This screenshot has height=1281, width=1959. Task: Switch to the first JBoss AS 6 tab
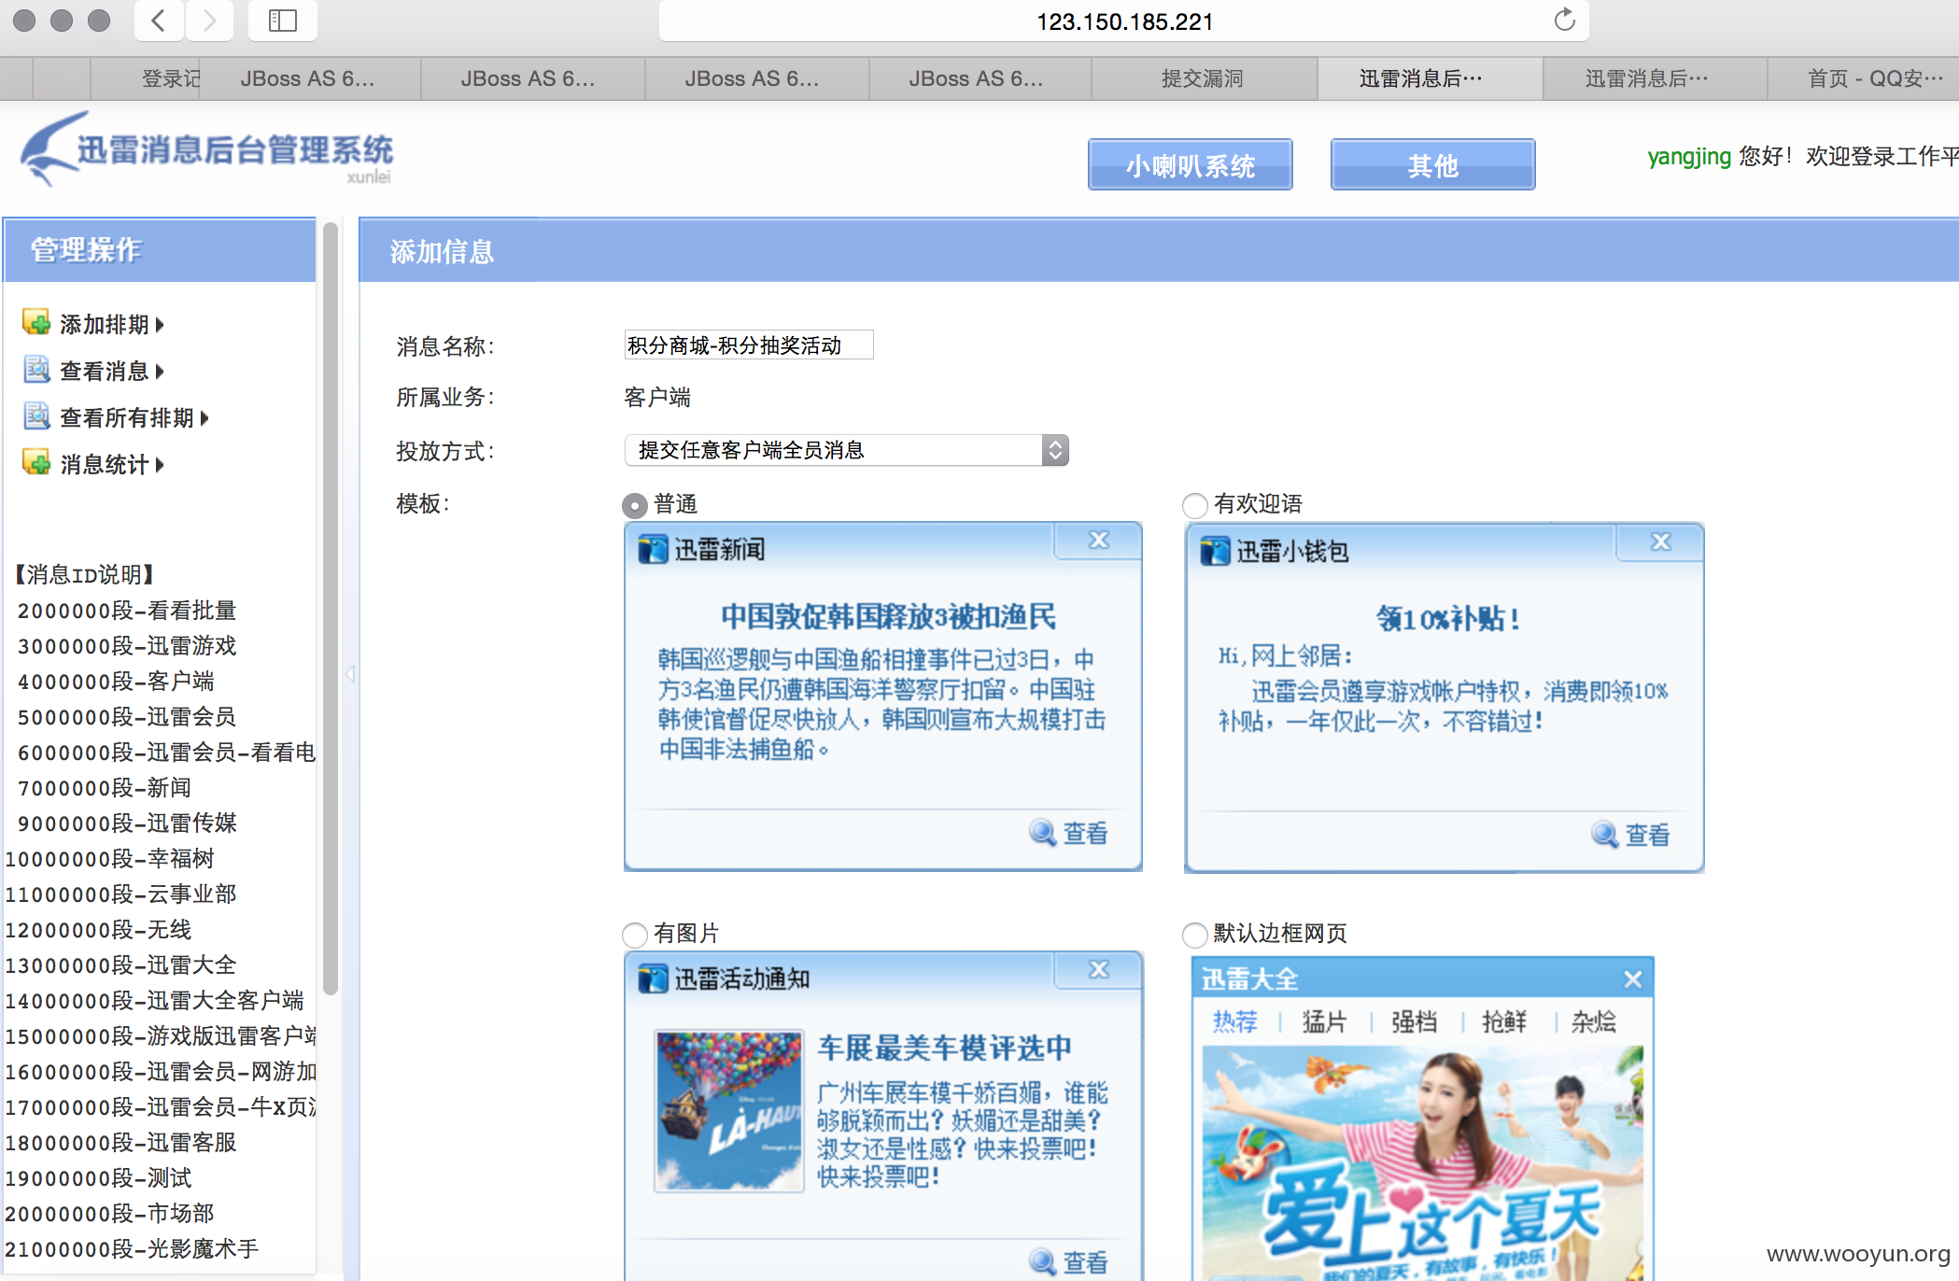pos(308,78)
